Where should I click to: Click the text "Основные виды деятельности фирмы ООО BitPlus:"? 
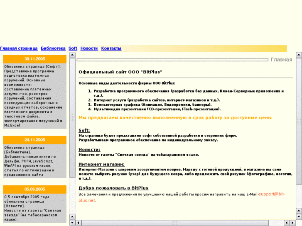tap(127, 83)
